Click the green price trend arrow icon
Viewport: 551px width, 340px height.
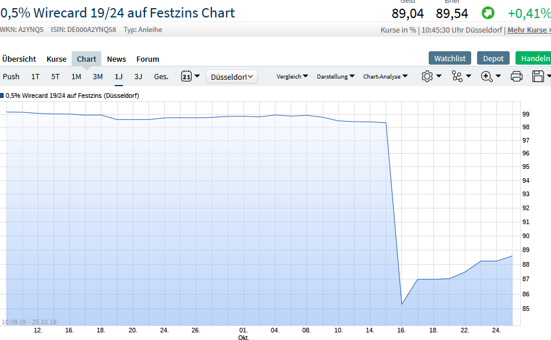point(488,13)
